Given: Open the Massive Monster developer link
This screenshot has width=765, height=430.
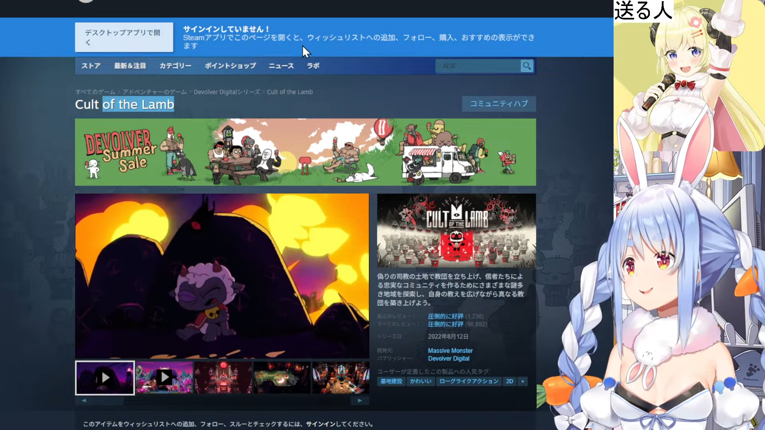Looking at the screenshot, I should coord(450,351).
